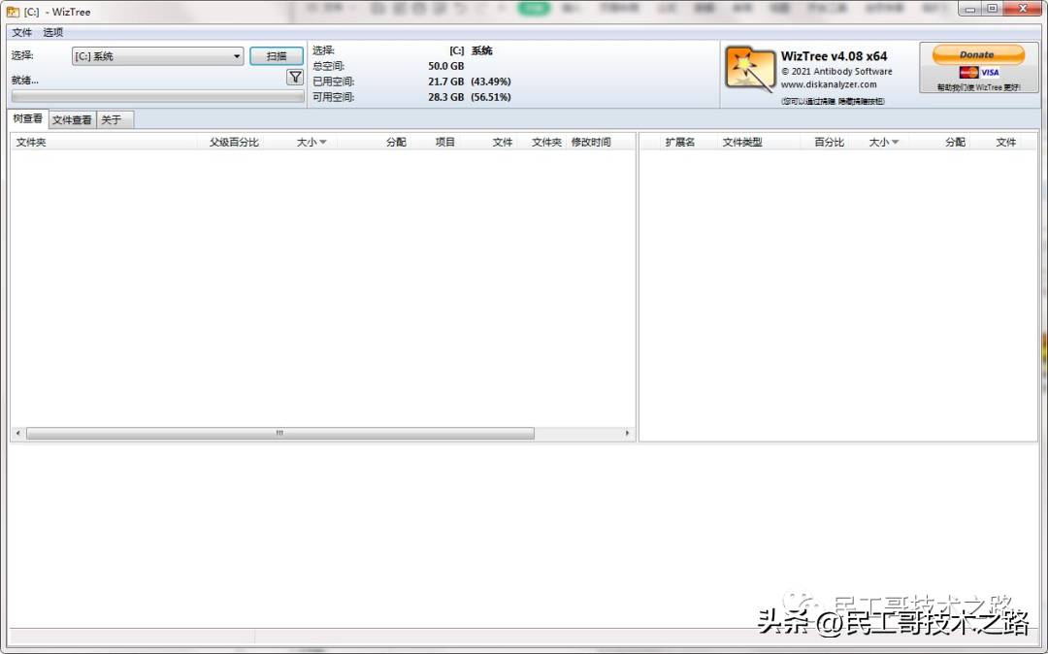The width and height of the screenshot is (1048, 654).
Task: Click the WizTree title bar app icon
Action: tap(13, 12)
